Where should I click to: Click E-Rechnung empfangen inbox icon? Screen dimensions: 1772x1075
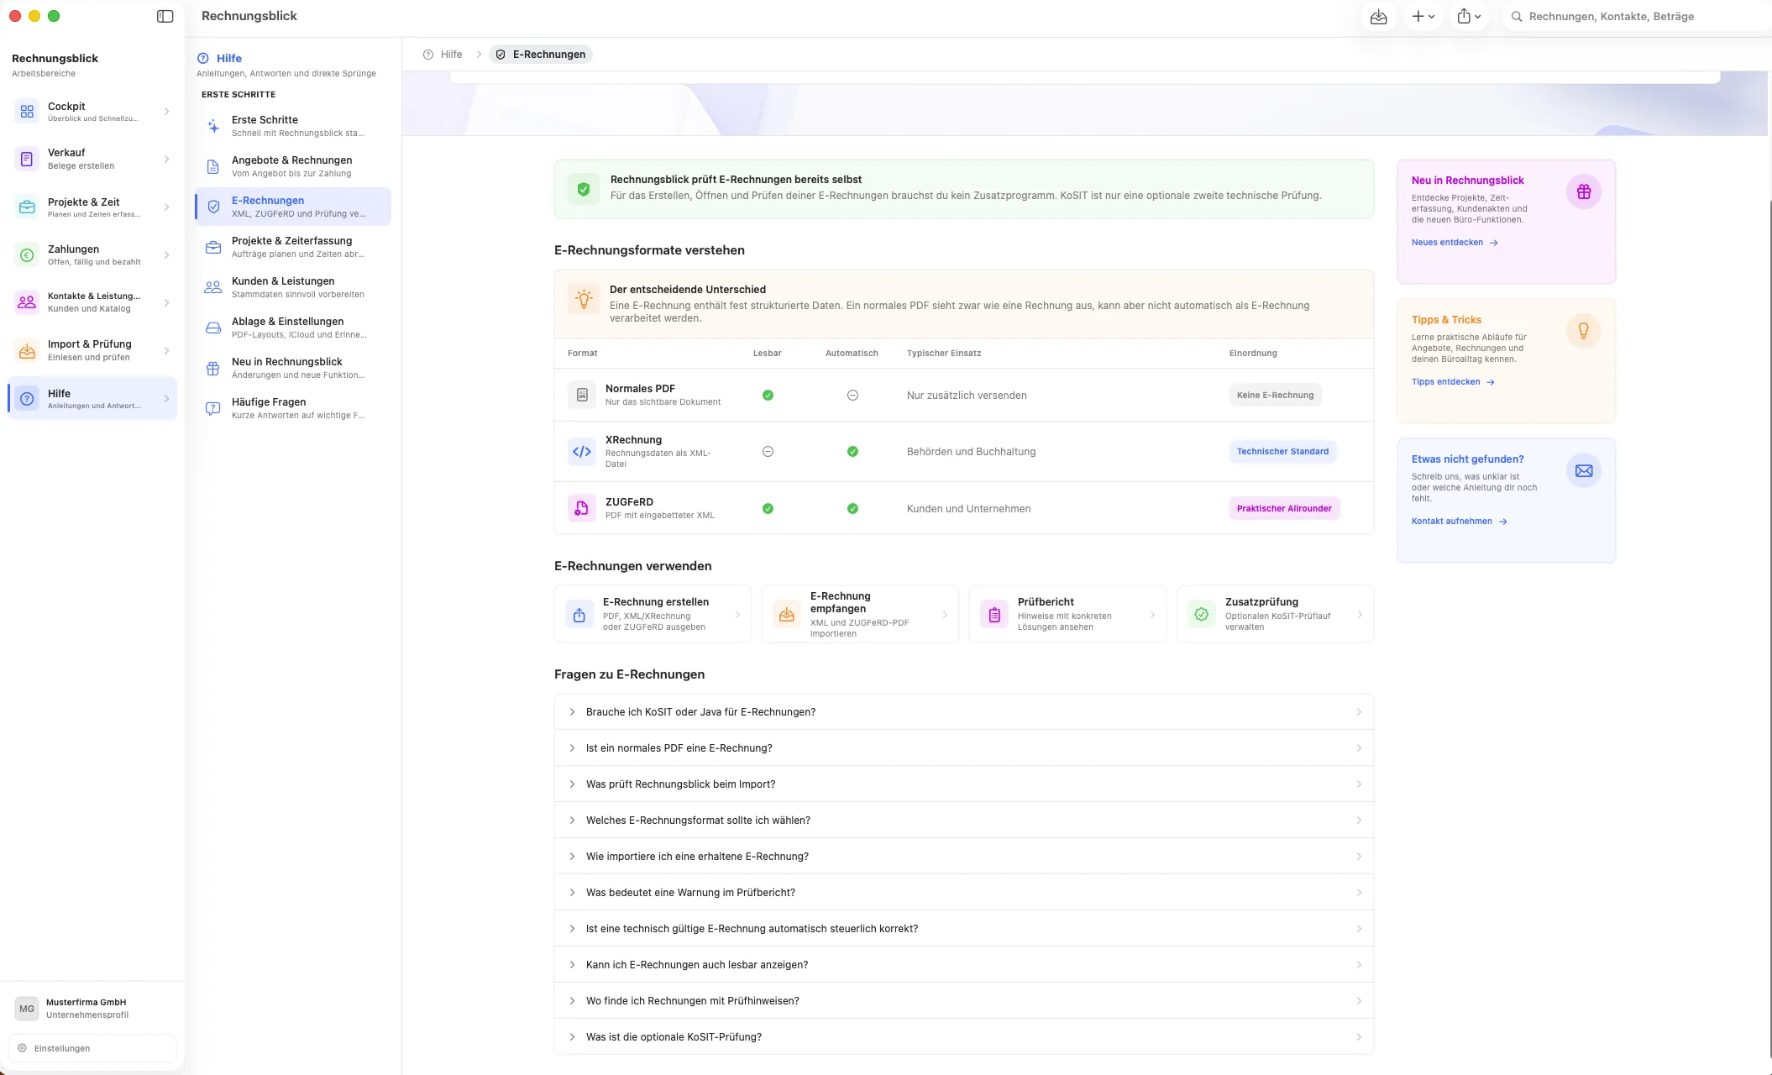(x=786, y=615)
